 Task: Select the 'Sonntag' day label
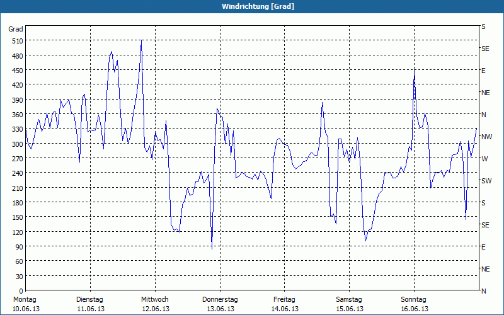pyautogui.click(x=413, y=300)
